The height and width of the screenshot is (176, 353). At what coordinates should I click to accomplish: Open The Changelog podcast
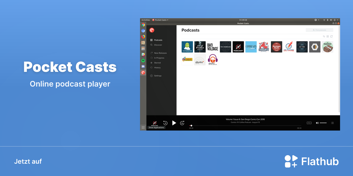[x=226, y=47]
